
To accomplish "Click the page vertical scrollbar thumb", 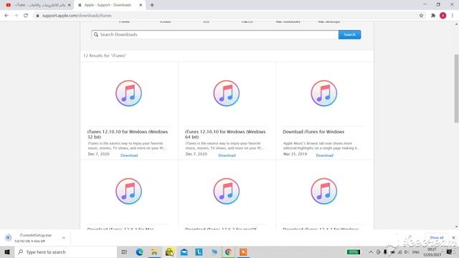I will tap(456, 89).
